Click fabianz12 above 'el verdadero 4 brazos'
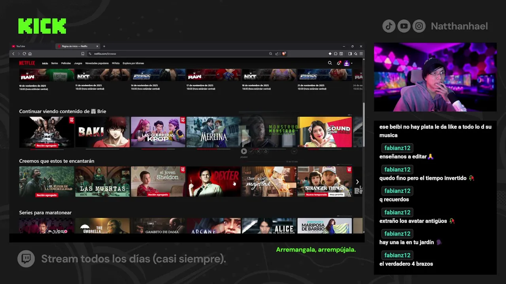 [397, 255]
